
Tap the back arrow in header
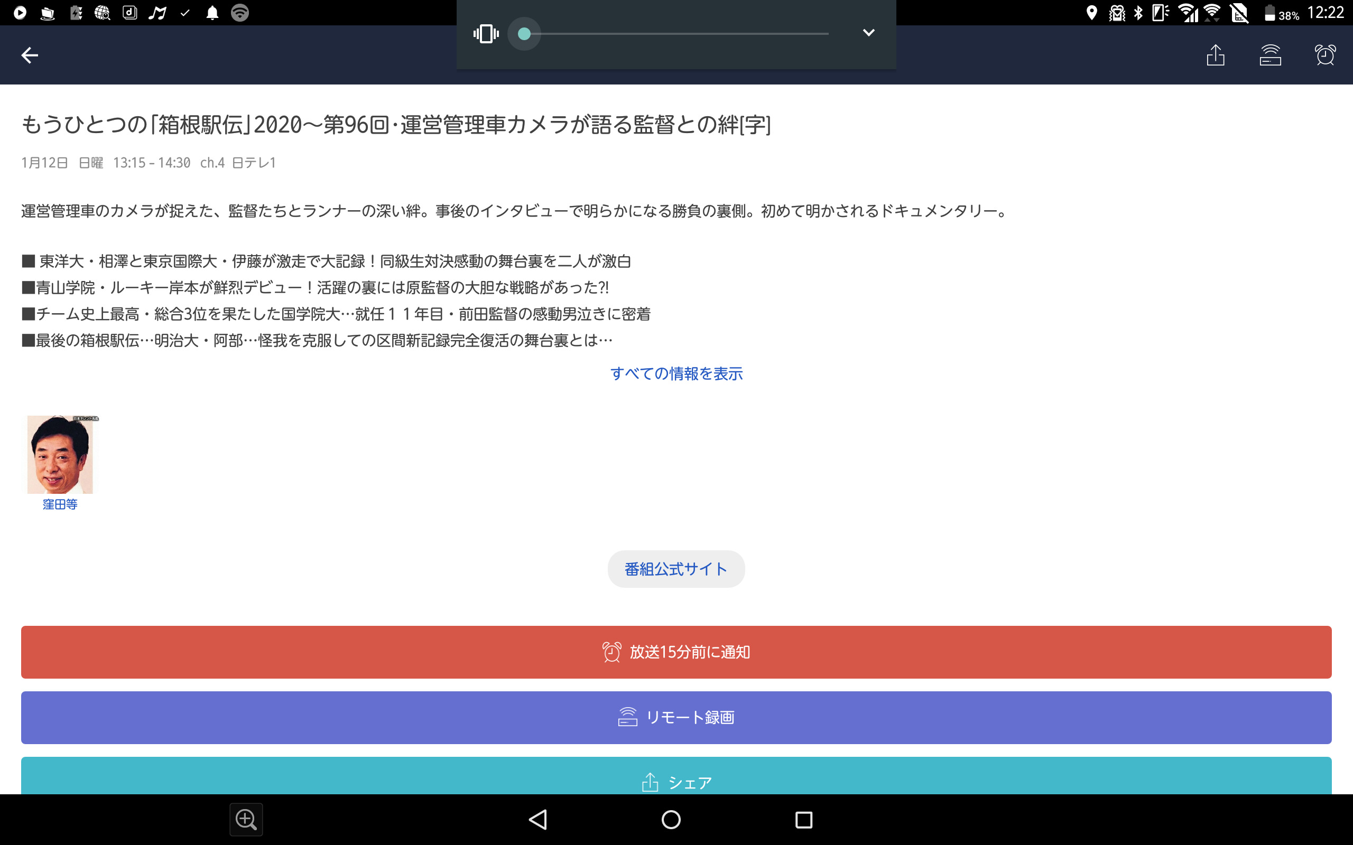(30, 55)
